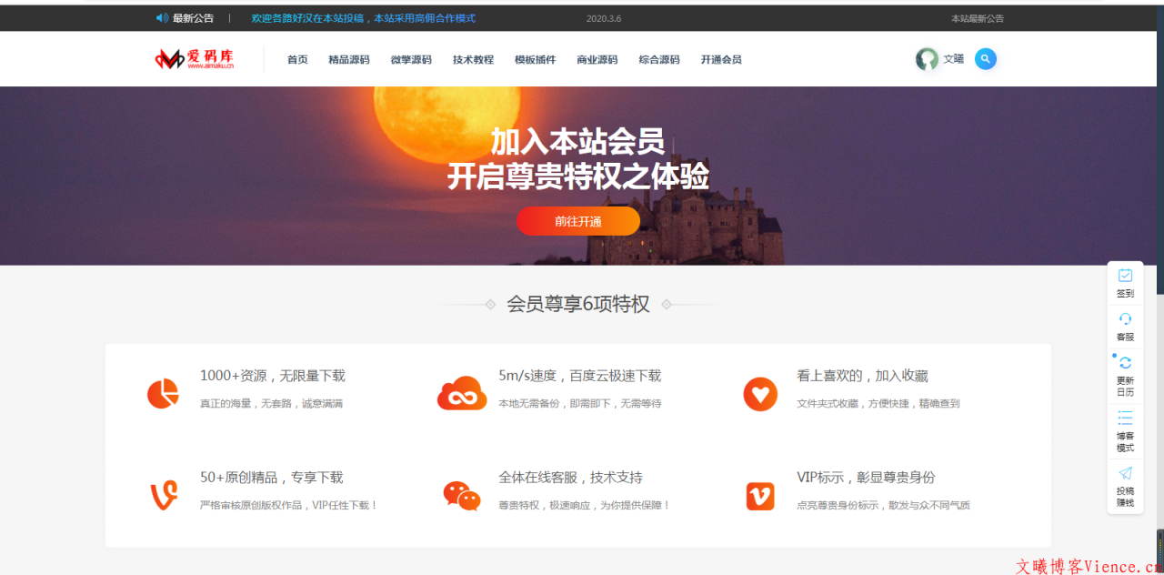Open the blue search icon in the header
The image size is (1164, 575).
click(985, 58)
